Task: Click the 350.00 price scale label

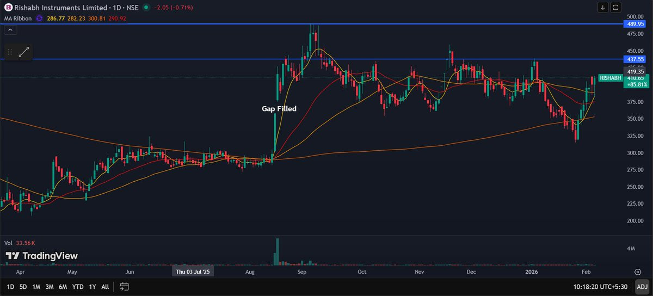Action: click(634, 119)
